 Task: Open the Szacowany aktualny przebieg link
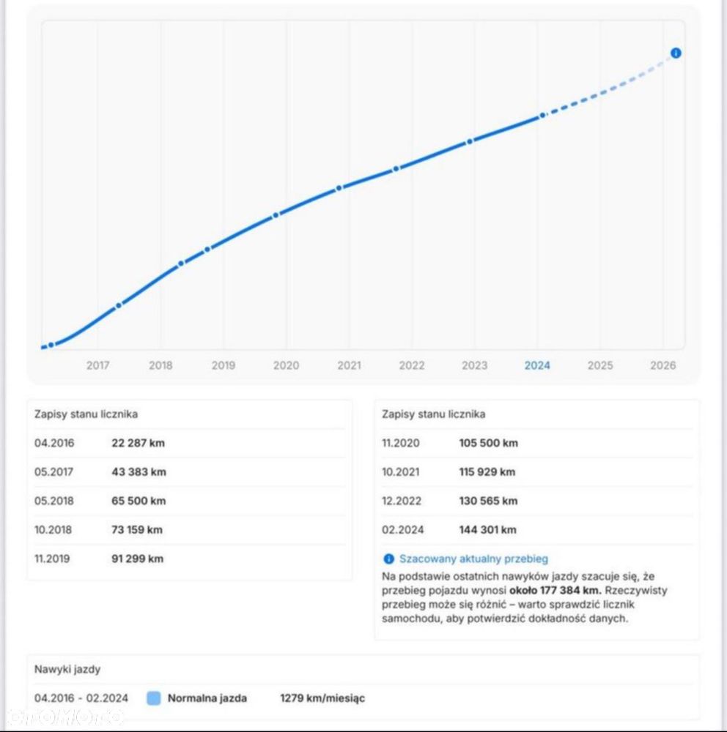(x=473, y=559)
